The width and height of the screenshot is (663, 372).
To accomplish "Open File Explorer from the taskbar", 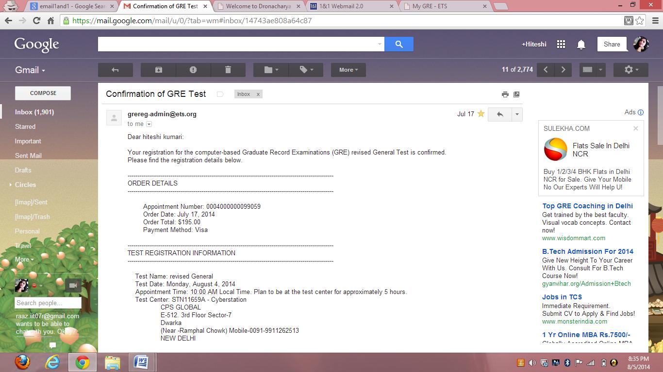I will click(x=112, y=362).
